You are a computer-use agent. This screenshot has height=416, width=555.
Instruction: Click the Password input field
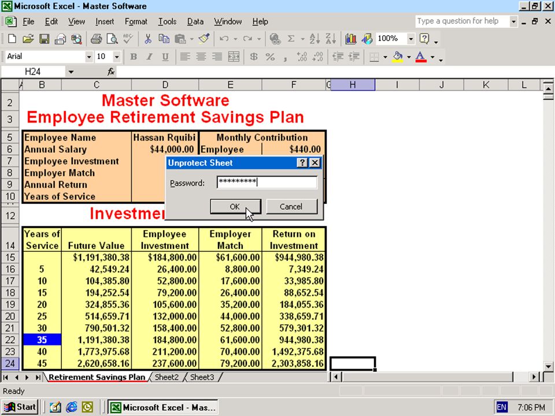267,183
